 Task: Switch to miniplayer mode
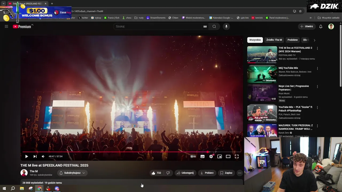point(220,157)
